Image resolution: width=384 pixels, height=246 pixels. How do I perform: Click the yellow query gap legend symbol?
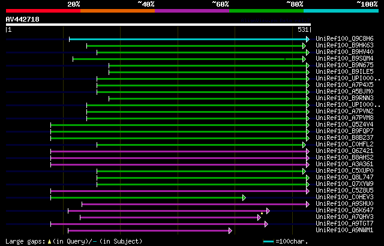[x=50, y=242]
